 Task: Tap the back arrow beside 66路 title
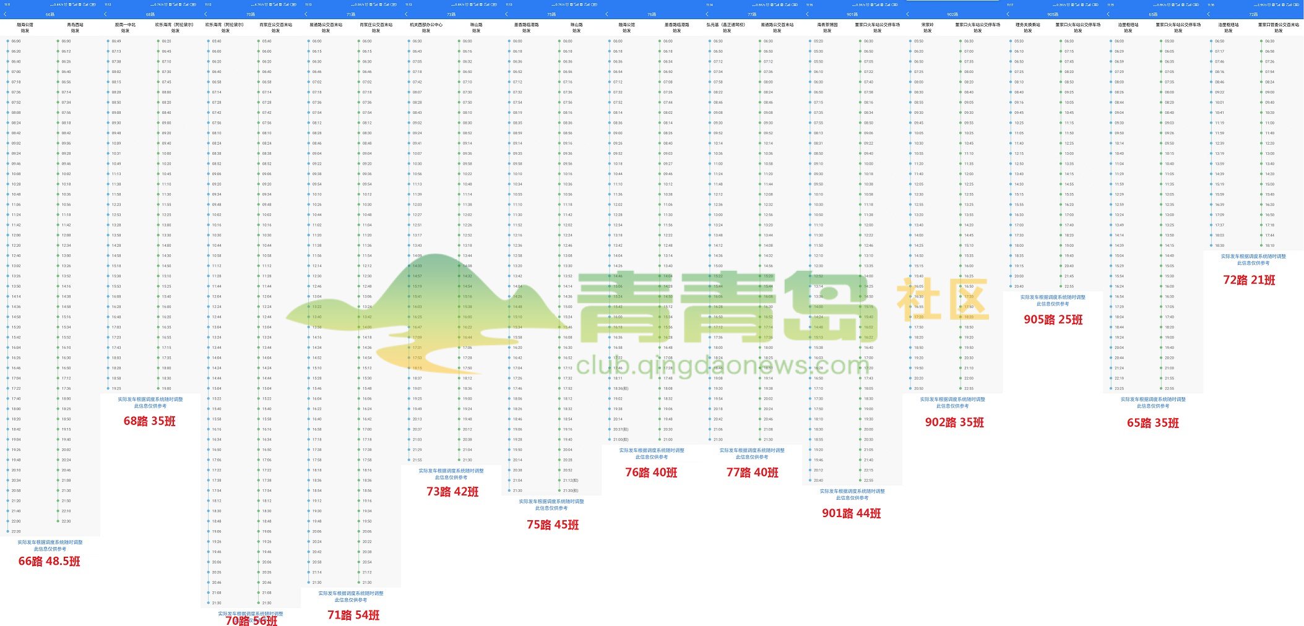[5, 14]
